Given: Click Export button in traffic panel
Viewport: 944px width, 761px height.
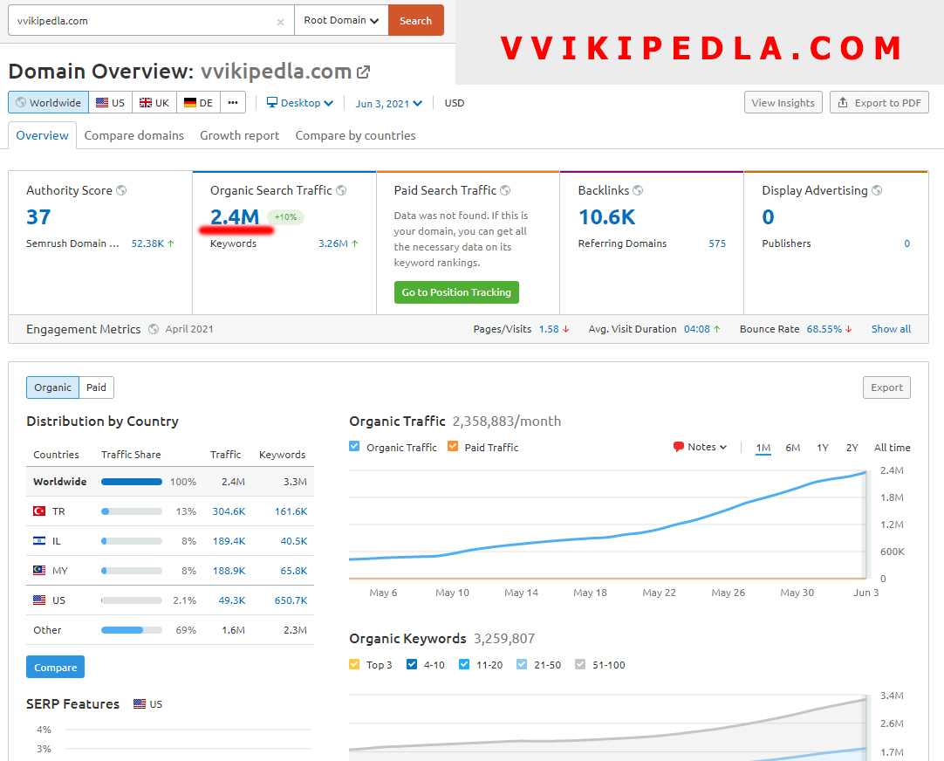Looking at the screenshot, I should click(x=886, y=387).
